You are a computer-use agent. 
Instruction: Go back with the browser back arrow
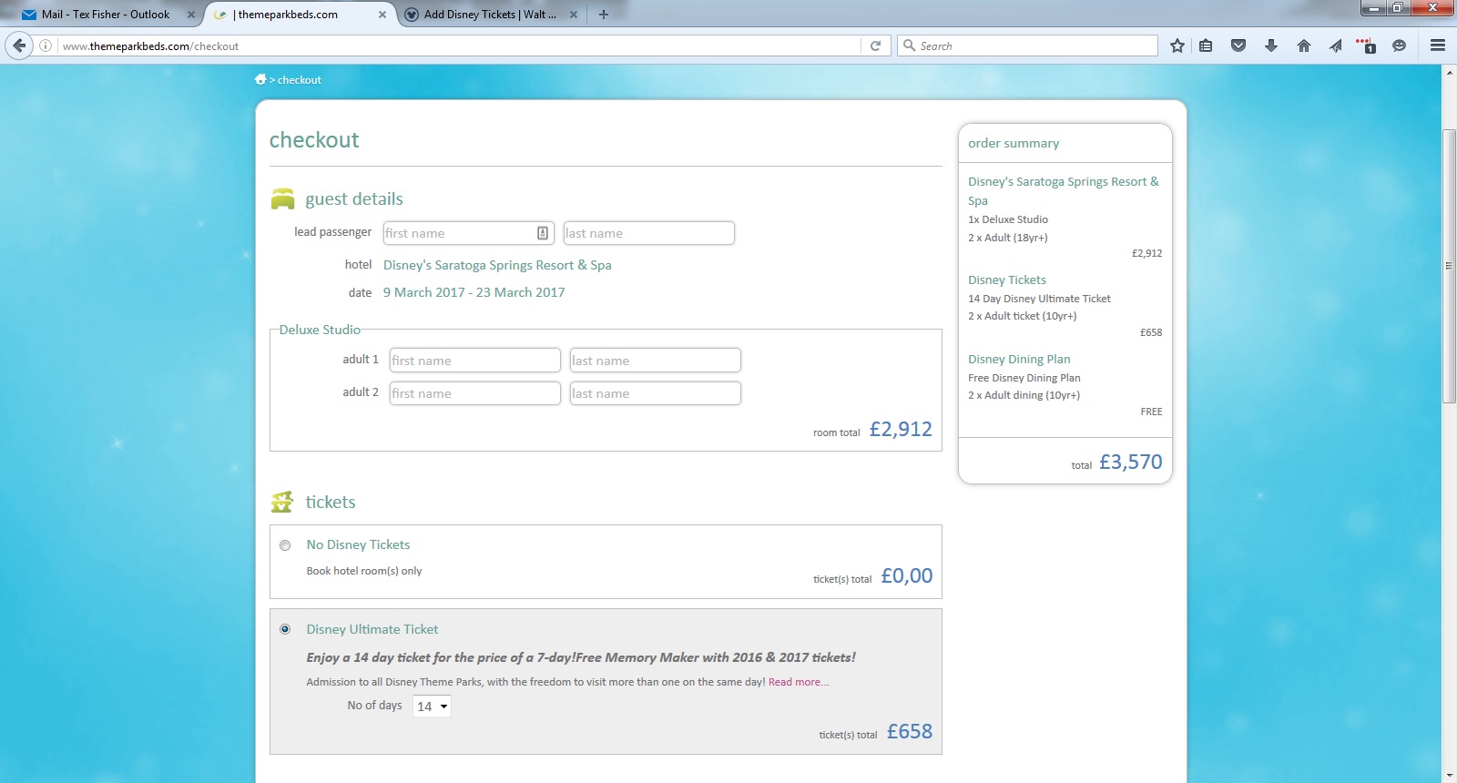coord(19,46)
